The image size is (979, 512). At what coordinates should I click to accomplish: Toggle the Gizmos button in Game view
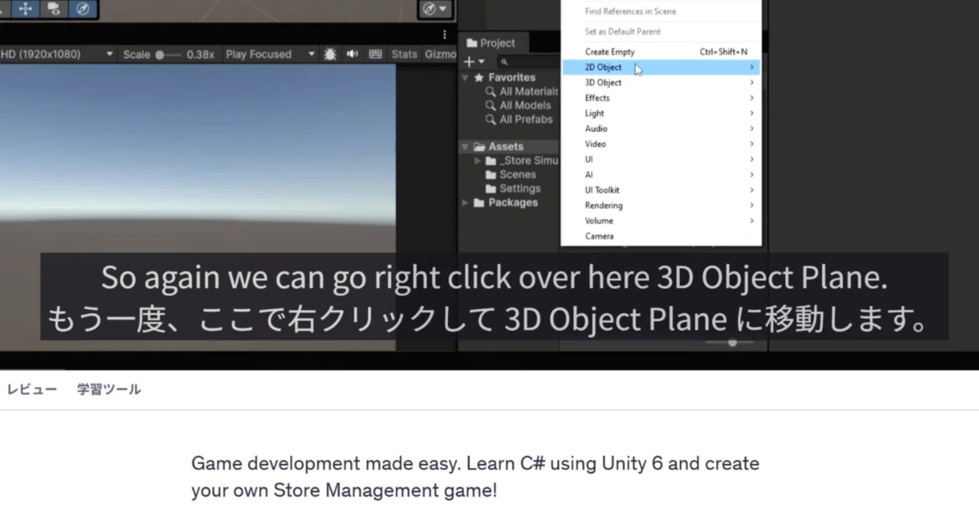click(440, 54)
